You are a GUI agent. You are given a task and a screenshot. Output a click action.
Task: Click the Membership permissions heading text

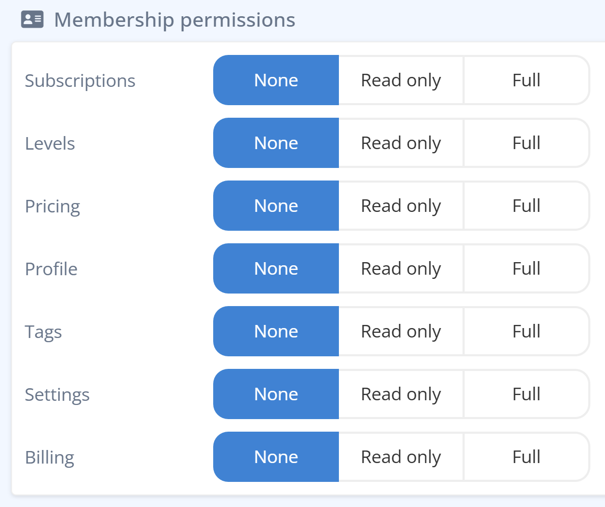pos(174,19)
